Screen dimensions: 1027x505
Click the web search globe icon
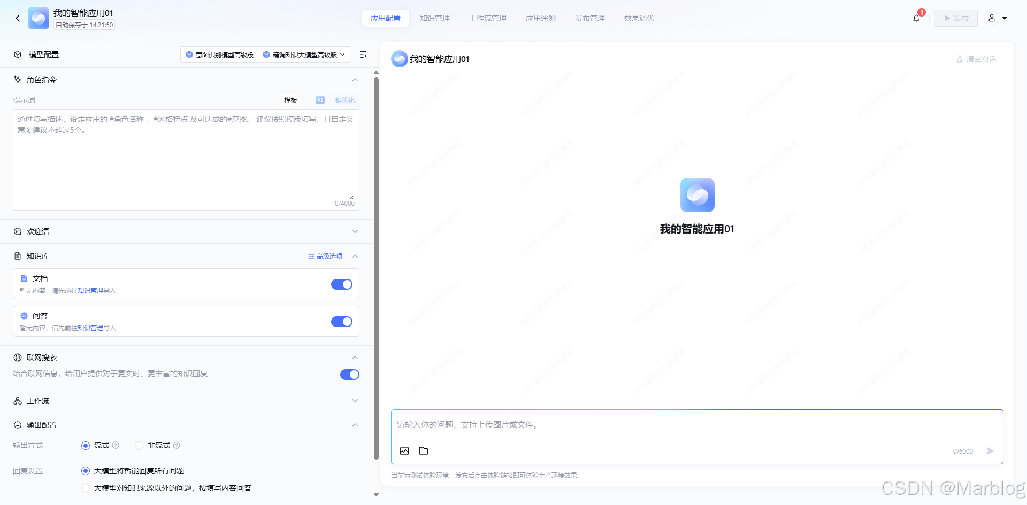tap(18, 358)
